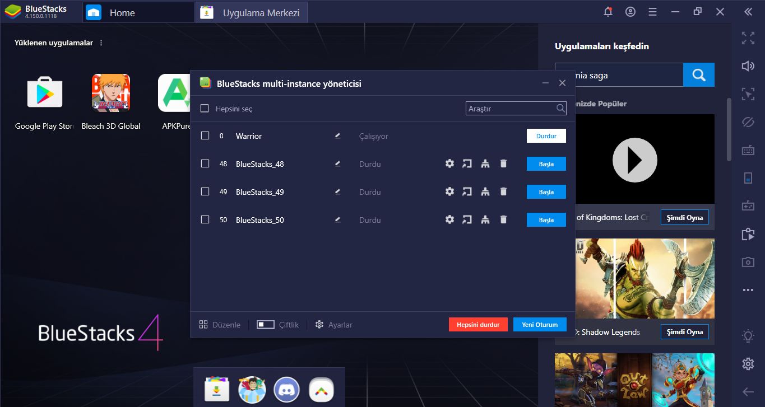Click the red Hepsini durdur button
The image size is (765, 407).
pyautogui.click(x=478, y=325)
